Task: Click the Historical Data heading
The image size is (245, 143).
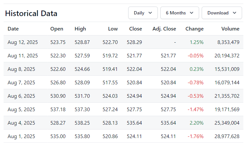Action: [x=31, y=13]
